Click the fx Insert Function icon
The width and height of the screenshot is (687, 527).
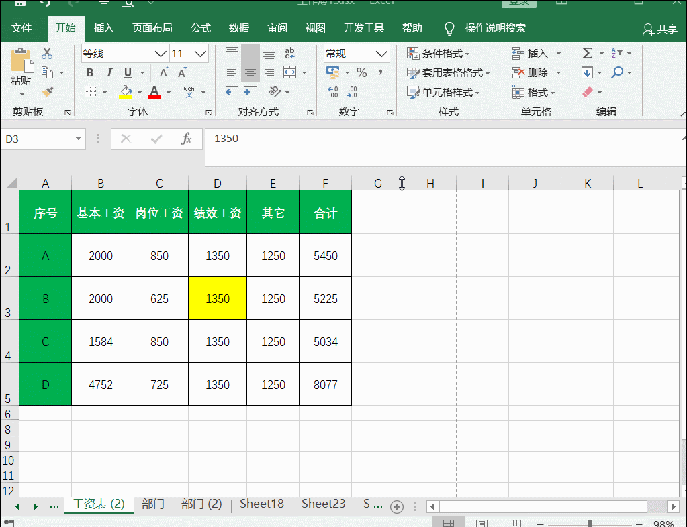click(x=186, y=139)
